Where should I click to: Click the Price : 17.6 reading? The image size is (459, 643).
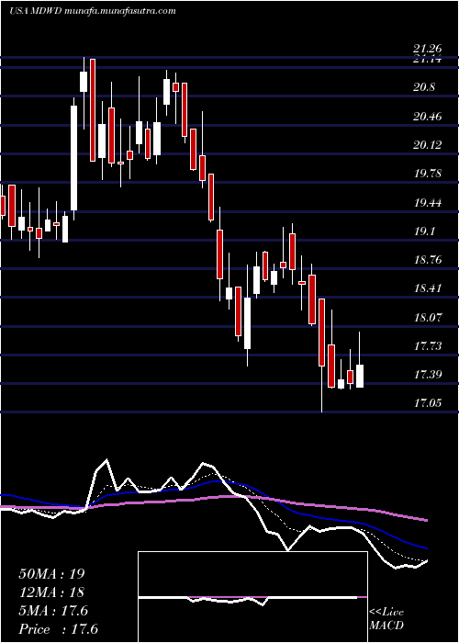tap(59, 629)
